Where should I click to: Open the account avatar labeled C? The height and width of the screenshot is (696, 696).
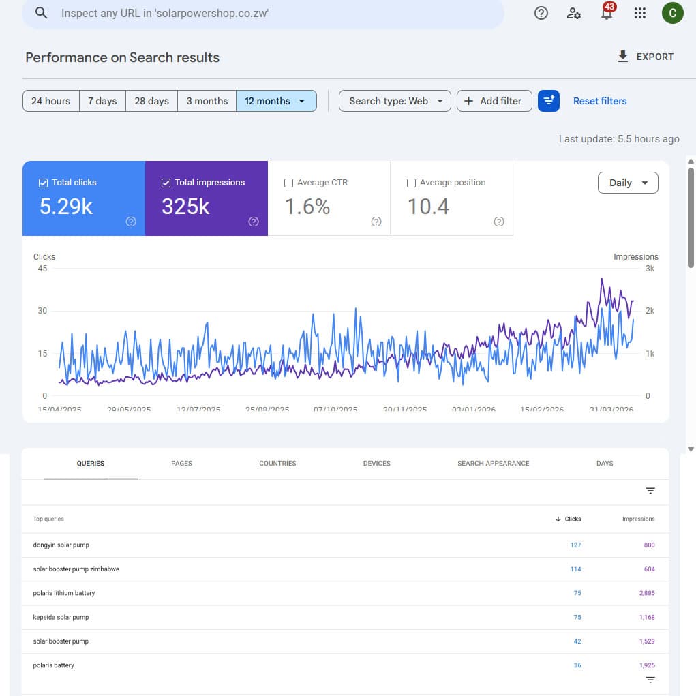pos(672,13)
